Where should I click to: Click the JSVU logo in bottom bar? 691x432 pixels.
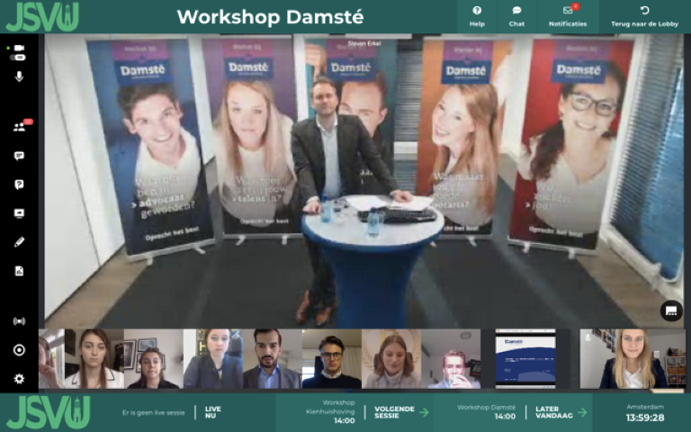coord(49,412)
